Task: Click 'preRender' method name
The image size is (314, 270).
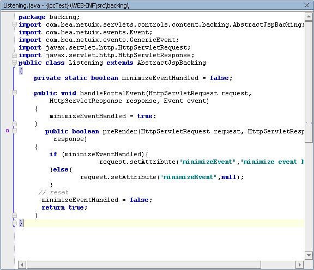Action: (120, 131)
